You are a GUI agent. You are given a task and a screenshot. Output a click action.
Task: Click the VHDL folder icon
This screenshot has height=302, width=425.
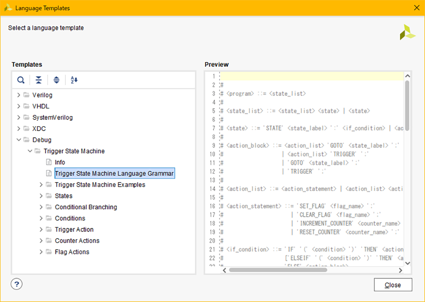26,106
